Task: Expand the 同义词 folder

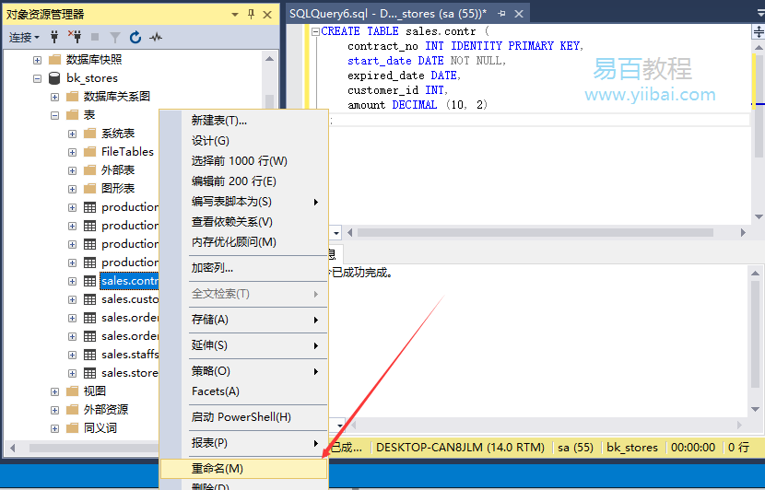Action: click(x=54, y=428)
